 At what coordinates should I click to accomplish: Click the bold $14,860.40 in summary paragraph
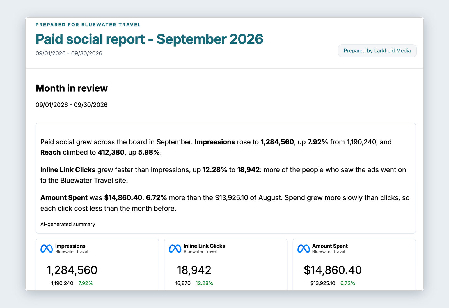tap(123, 198)
